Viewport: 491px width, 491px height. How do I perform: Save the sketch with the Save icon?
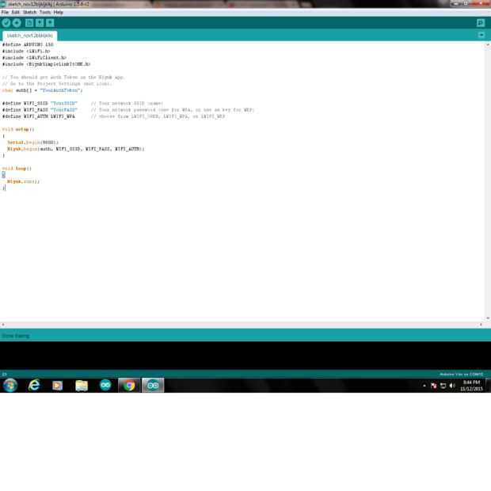50,23
